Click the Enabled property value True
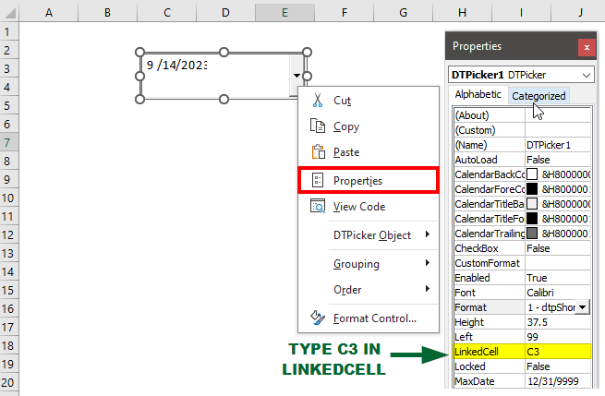The width and height of the screenshot is (605, 396). 558,278
